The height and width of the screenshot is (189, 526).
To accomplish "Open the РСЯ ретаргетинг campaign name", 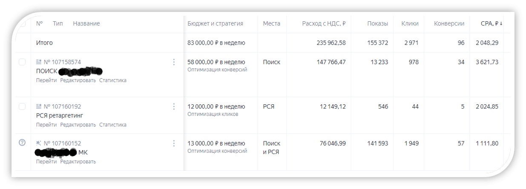I will [x=60, y=115].
